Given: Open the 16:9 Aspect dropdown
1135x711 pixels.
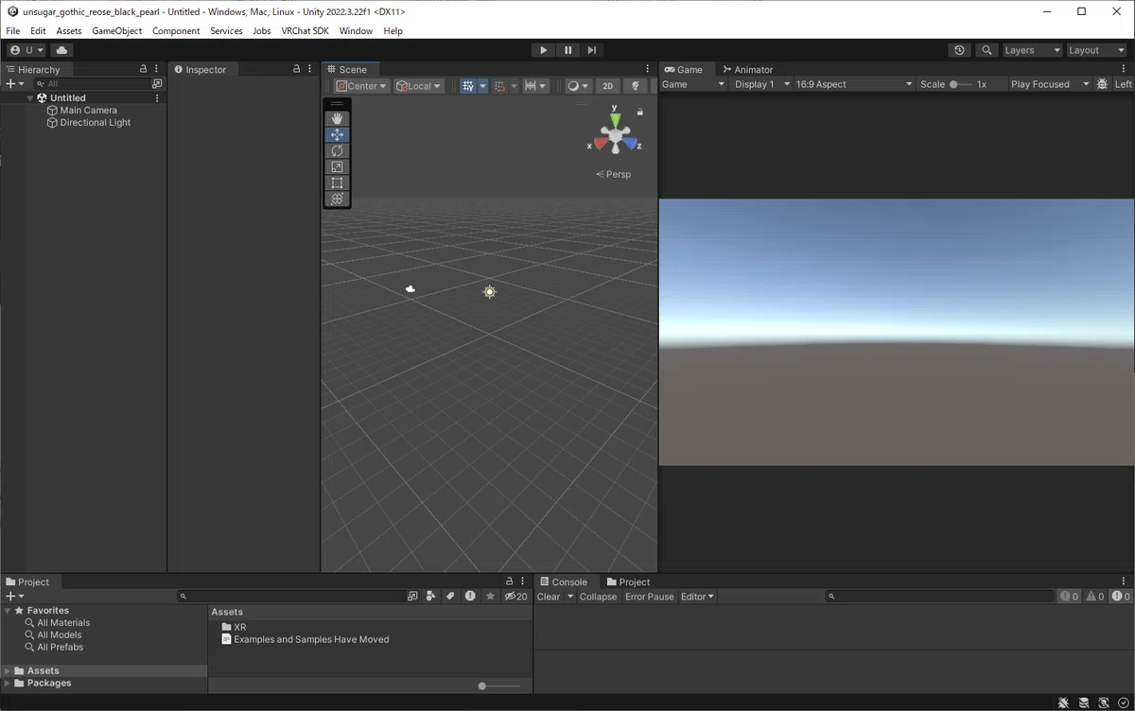Looking at the screenshot, I should (855, 84).
